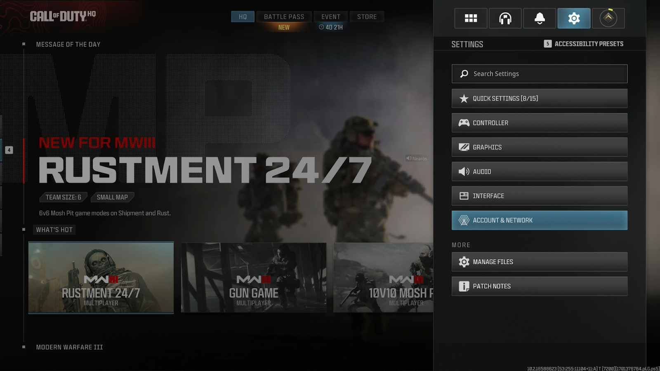
Task: Open Patch Notes
Action: tap(540, 286)
